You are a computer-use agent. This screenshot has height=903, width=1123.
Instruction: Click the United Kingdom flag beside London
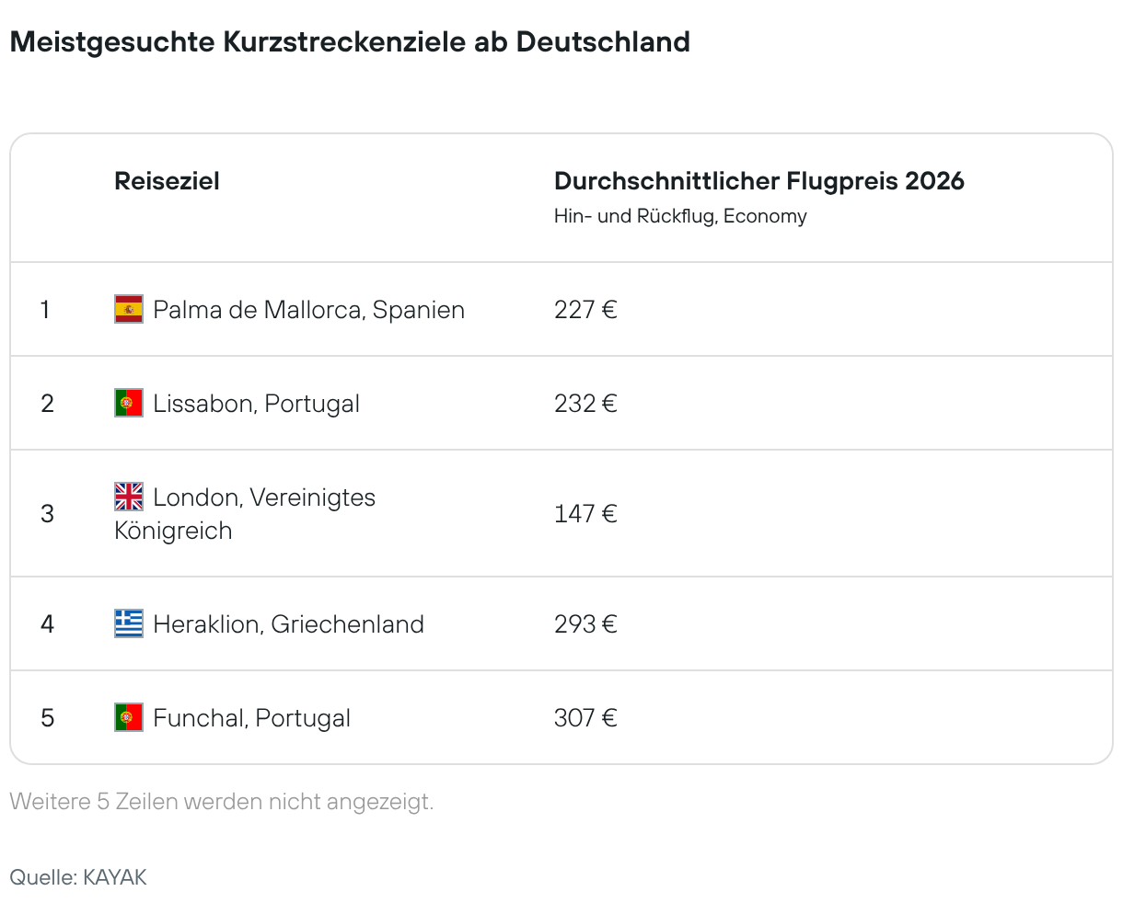coord(129,497)
